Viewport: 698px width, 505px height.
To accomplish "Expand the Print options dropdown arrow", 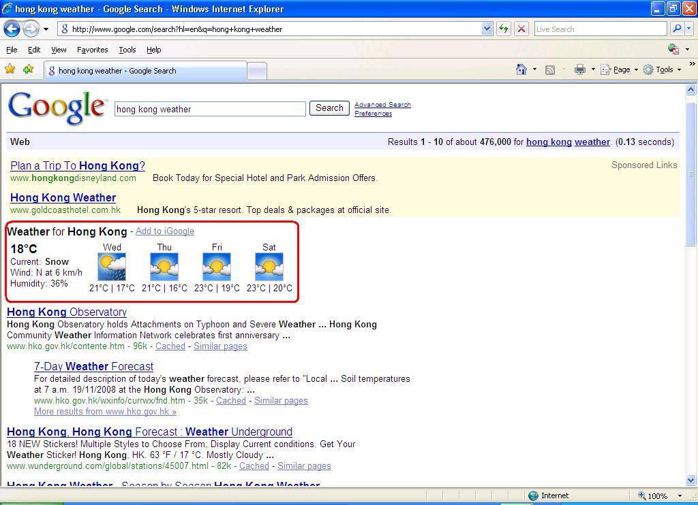I will pyautogui.click(x=593, y=69).
